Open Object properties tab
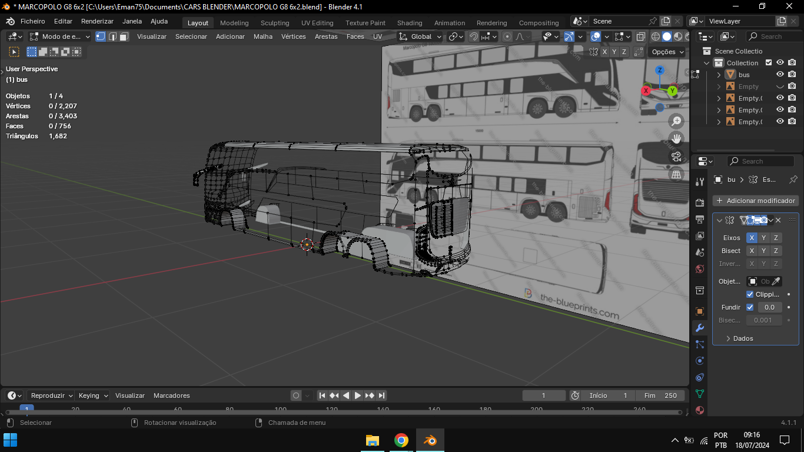This screenshot has height=452, width=804. coord(700,311)
